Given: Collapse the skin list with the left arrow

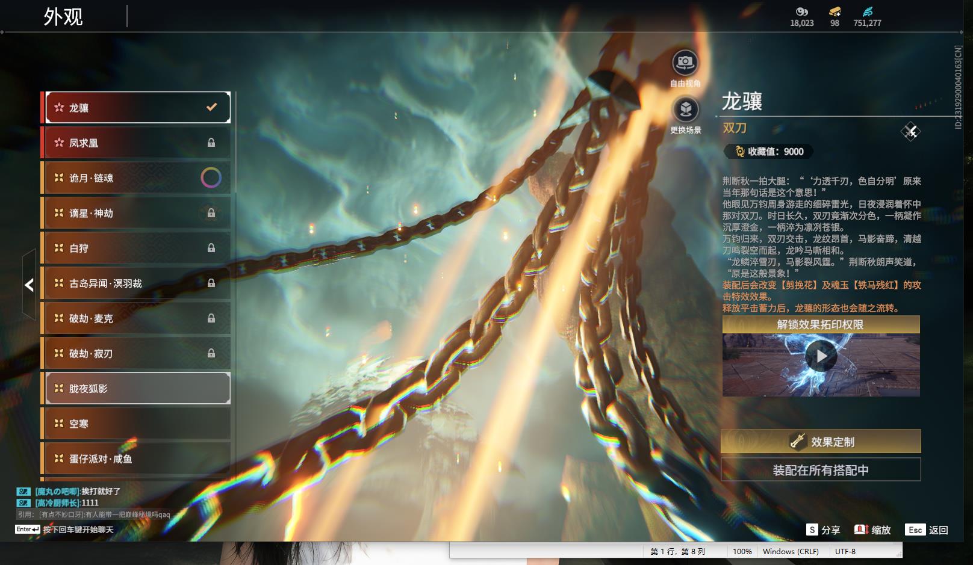Looking at the screenshot, I should pos(29,285).
